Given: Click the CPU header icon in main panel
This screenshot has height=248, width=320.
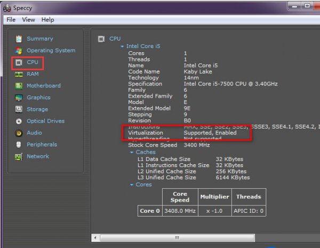Looking at the screenshot, I should (101, 39).
